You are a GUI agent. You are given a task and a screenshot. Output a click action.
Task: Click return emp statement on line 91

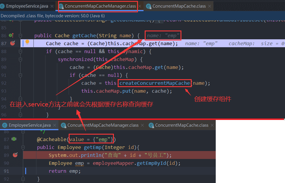click(x=65, y=171)
